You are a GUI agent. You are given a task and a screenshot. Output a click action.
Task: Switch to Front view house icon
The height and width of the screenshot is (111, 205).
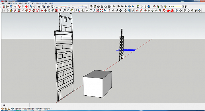point(99,6)
